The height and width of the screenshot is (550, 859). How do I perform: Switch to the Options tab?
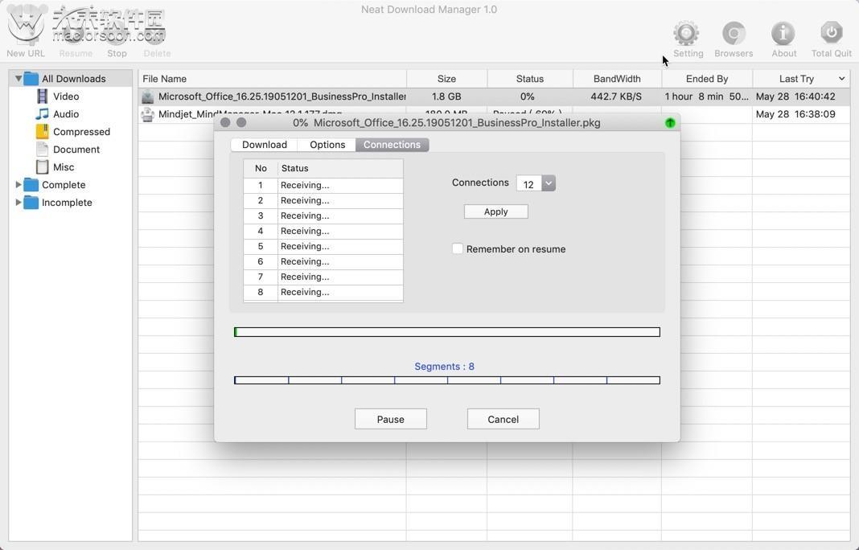click(x=327, y=144)
